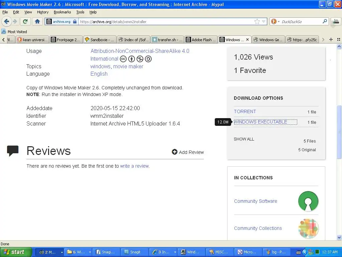Open the 5 Original files link

coord(307,150)
